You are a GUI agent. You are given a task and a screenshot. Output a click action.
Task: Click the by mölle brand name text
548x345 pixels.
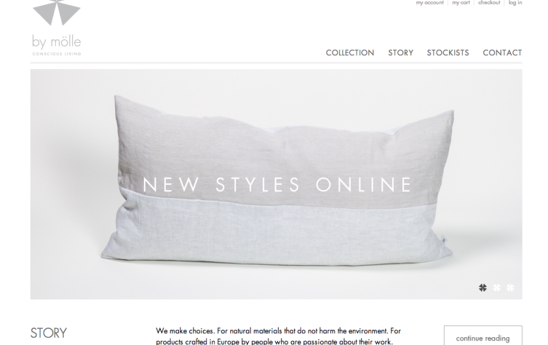coord(56,42)
